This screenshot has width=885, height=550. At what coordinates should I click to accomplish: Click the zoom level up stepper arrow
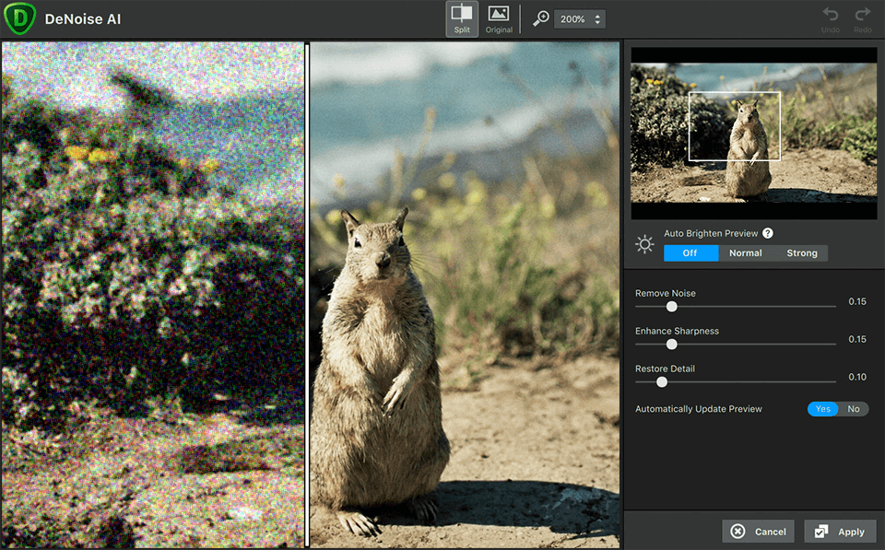pos(599,14)
